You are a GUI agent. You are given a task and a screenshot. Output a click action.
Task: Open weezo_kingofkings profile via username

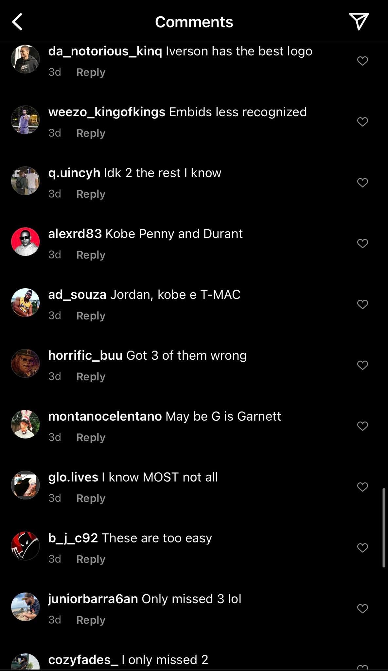point(107,112)
